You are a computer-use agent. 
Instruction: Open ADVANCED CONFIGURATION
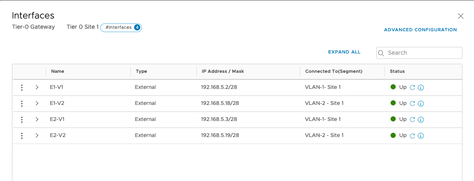(420, 30)
